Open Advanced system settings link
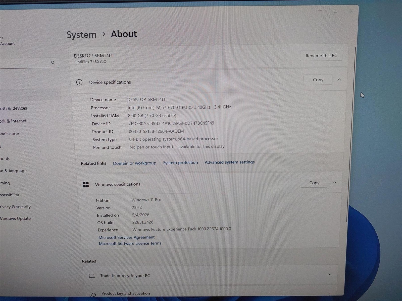This screenshot has height=301, width=402. click(x=230, y=162)
